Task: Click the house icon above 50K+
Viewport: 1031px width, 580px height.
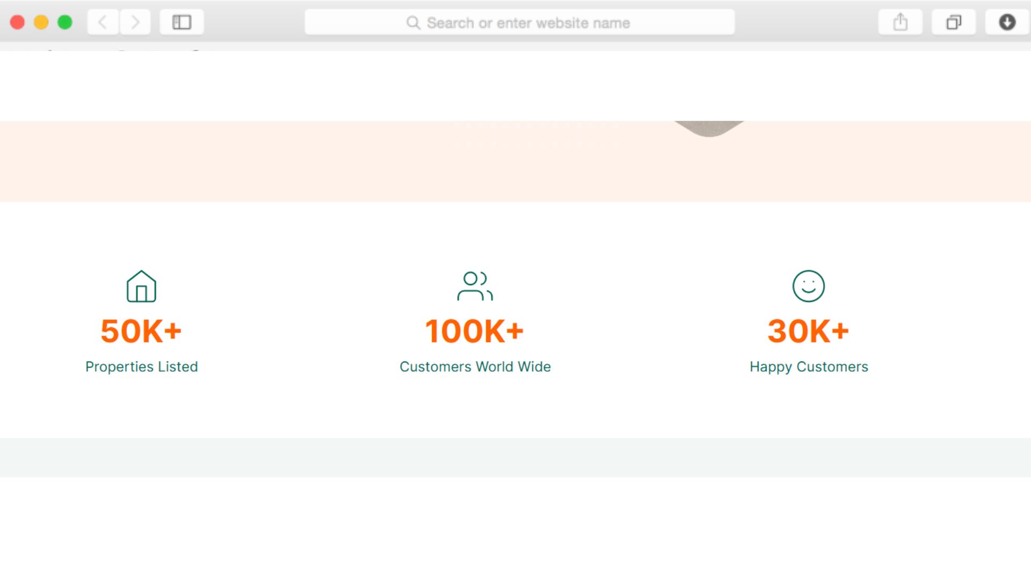Action: point(141,286)
